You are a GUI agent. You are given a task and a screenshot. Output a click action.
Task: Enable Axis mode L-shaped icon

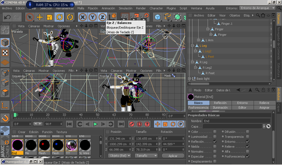pos(5,106)
